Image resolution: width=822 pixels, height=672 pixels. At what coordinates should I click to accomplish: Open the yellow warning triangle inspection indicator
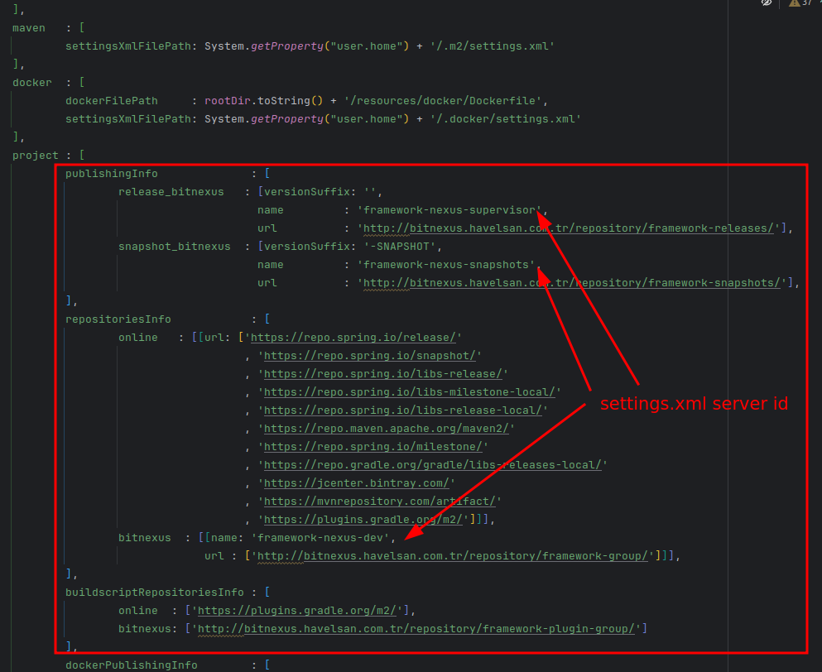tap(794, 3)
